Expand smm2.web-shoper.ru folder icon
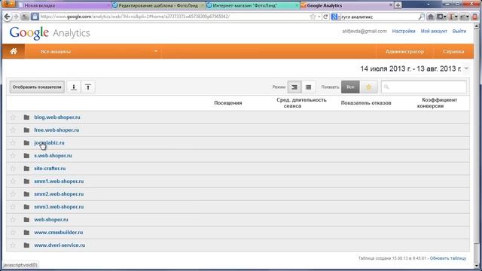 click(26, 194)
